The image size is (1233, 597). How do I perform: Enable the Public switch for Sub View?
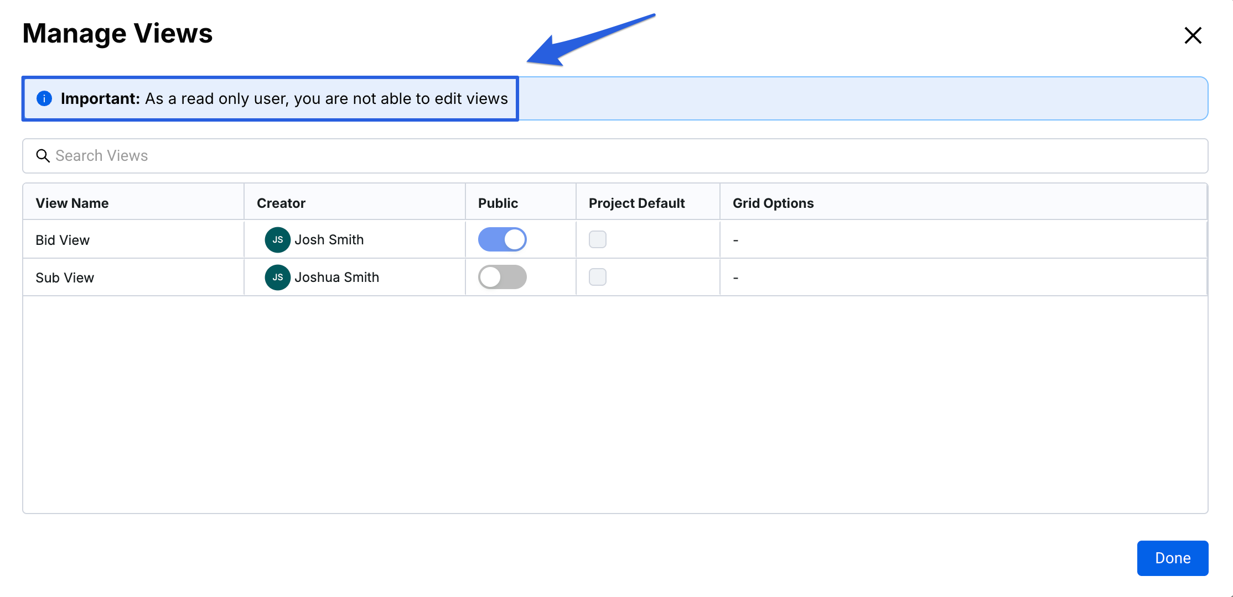click(502, 277)
